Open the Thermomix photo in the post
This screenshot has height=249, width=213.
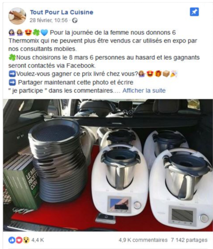pos(108,165)
